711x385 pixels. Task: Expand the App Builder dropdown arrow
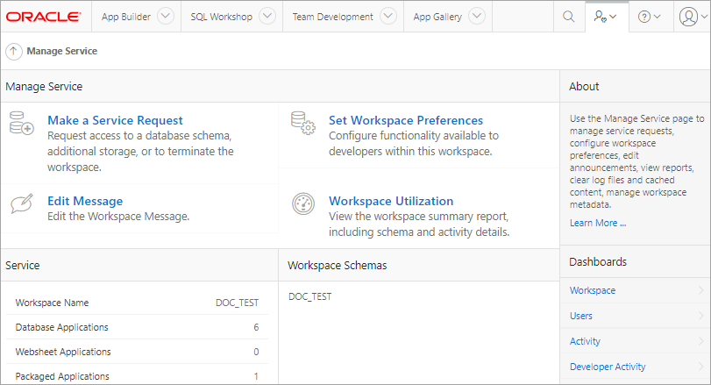click(160, 17)
